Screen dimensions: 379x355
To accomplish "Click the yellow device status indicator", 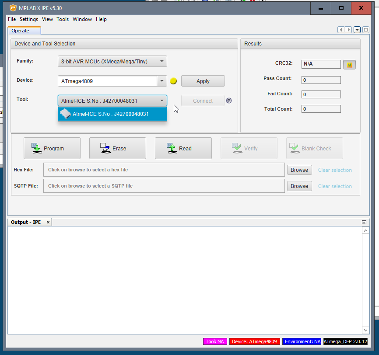I will (173, 81).
